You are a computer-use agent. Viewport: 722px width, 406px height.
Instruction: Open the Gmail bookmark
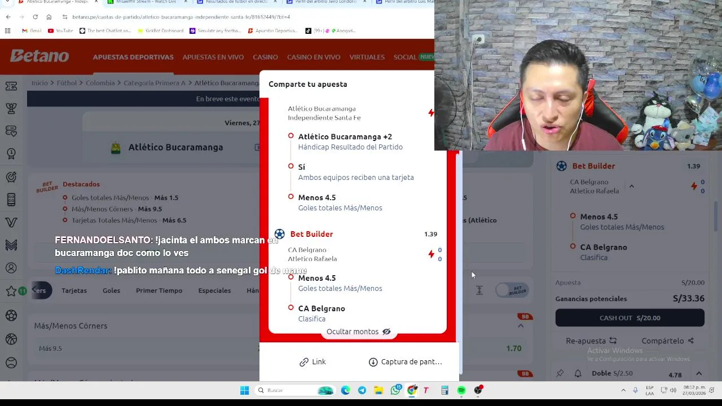(32, 31)
